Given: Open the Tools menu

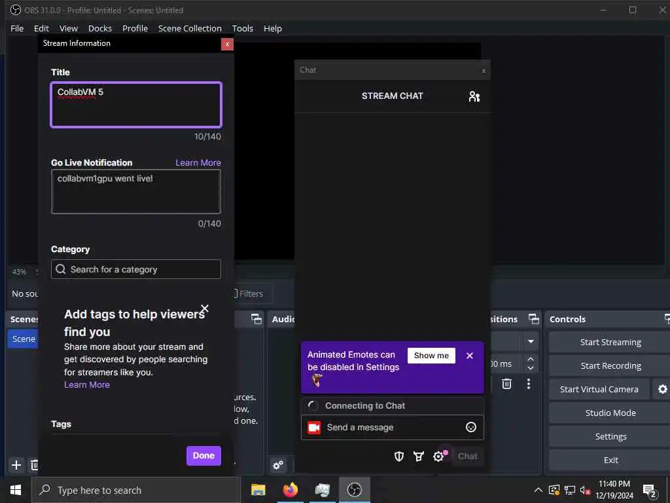Looking at the screenshot, I should pos(242,28).
